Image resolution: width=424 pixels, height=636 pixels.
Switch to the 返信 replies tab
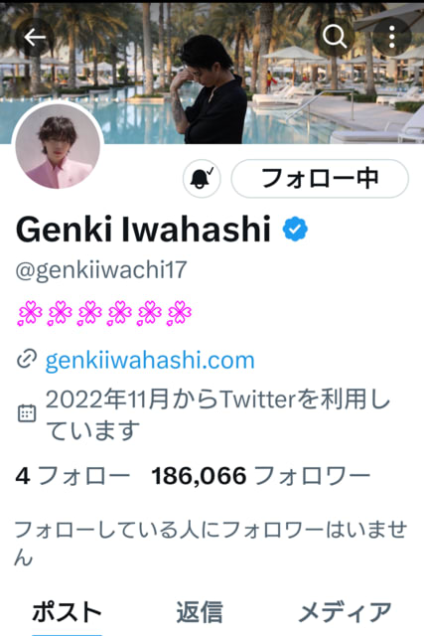click(200, 612)
